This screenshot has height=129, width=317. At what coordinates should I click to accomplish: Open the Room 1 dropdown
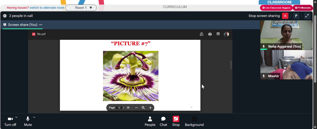coord(81,8)
